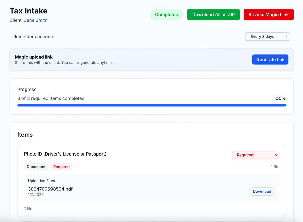Click the Document type tag
303x222 pixels.
pyautogui.click(x=36, y=167)
